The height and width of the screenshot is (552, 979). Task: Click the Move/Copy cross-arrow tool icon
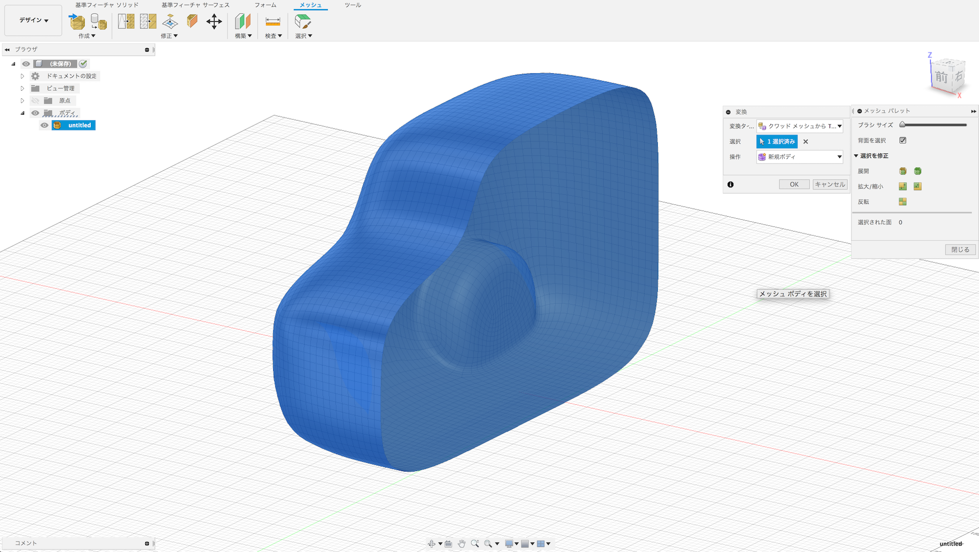[214, 21]
